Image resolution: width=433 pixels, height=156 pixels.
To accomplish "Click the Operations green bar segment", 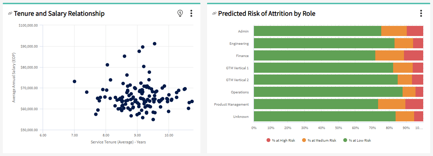I will [328, 92].
